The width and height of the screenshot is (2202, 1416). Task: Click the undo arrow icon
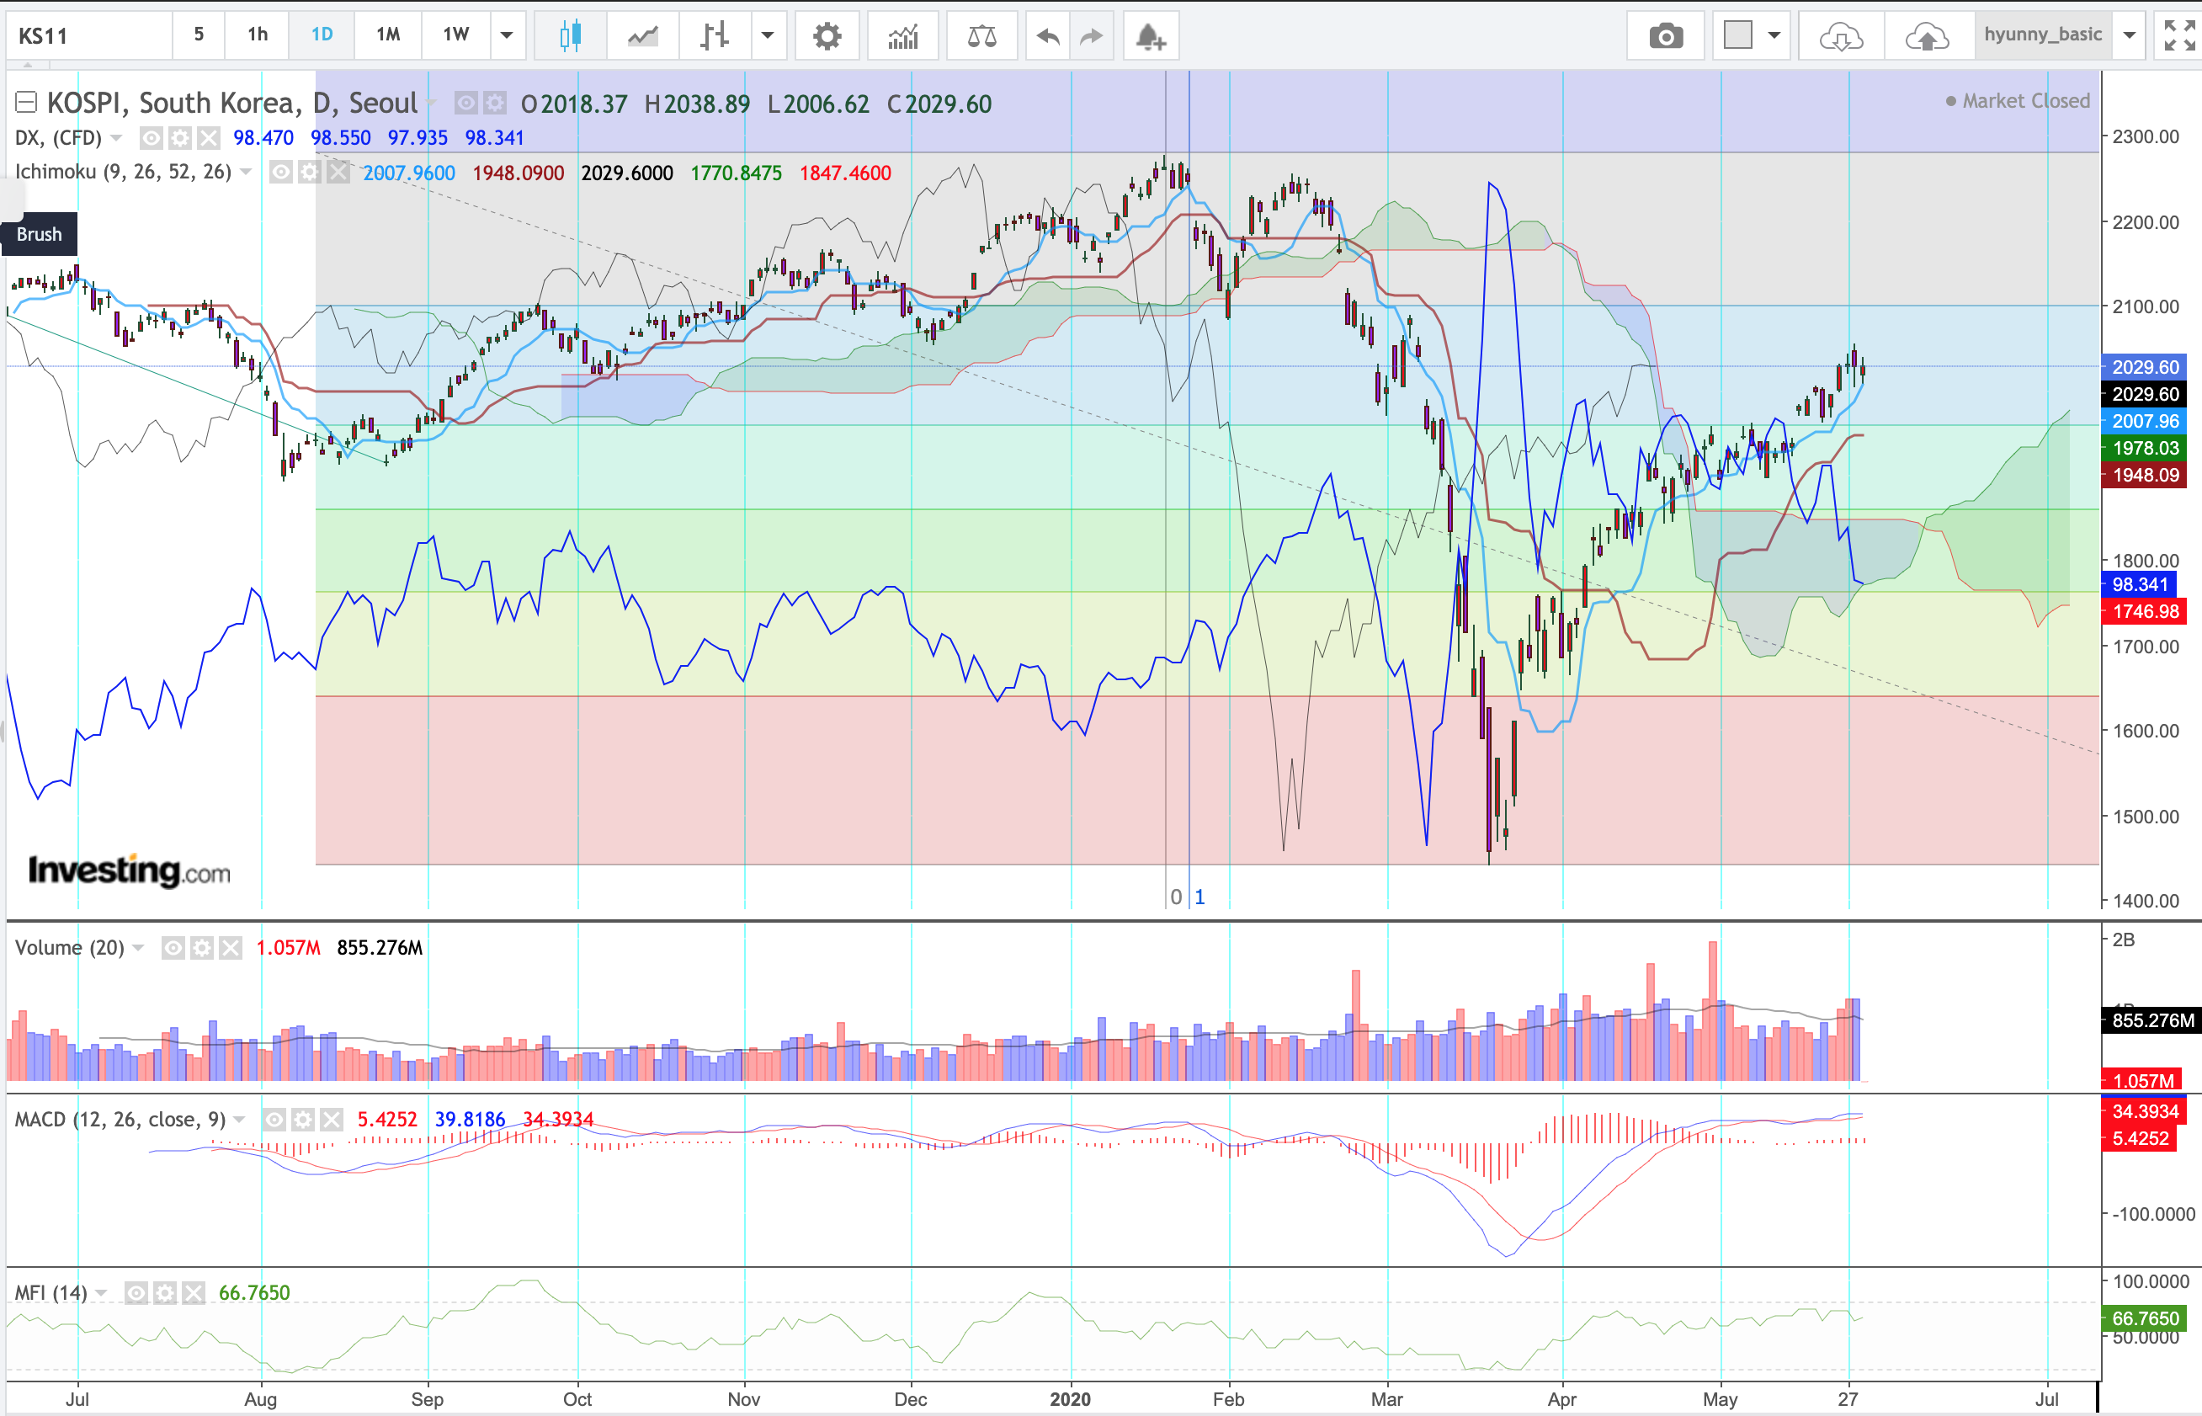[x=1047, y=36]
